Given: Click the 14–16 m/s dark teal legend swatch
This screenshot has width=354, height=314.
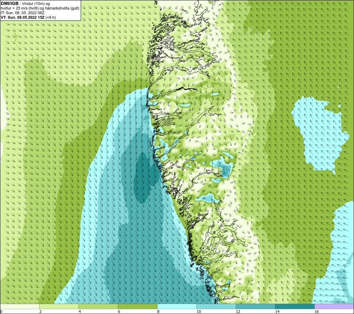Looking at the screenshot, I should coord(295,307).
